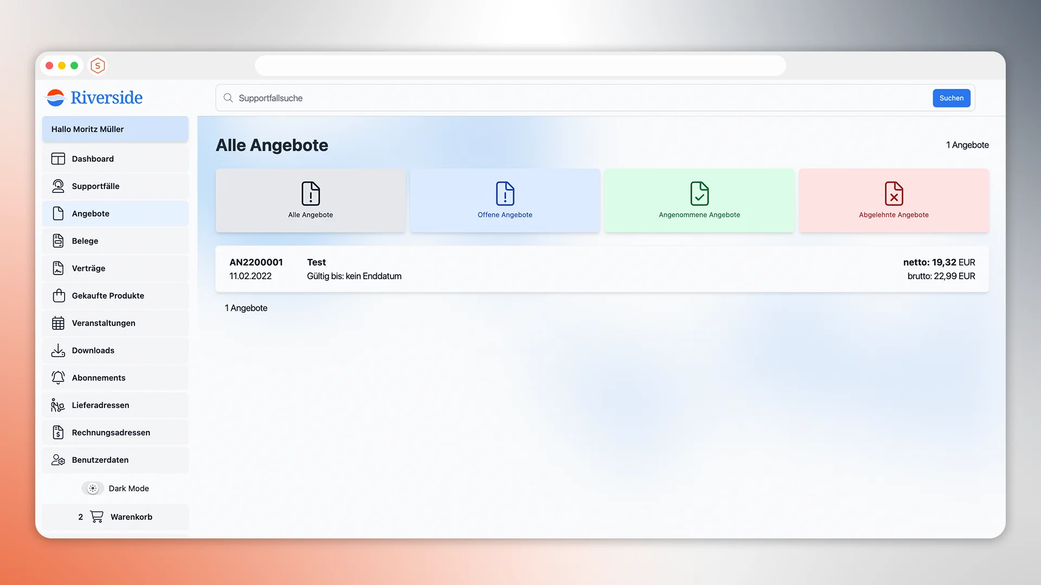This screenshot has height=585, width=1041.
Task: Click the Dashboard layout icon in sidebar
Action: tap(58, 159)
